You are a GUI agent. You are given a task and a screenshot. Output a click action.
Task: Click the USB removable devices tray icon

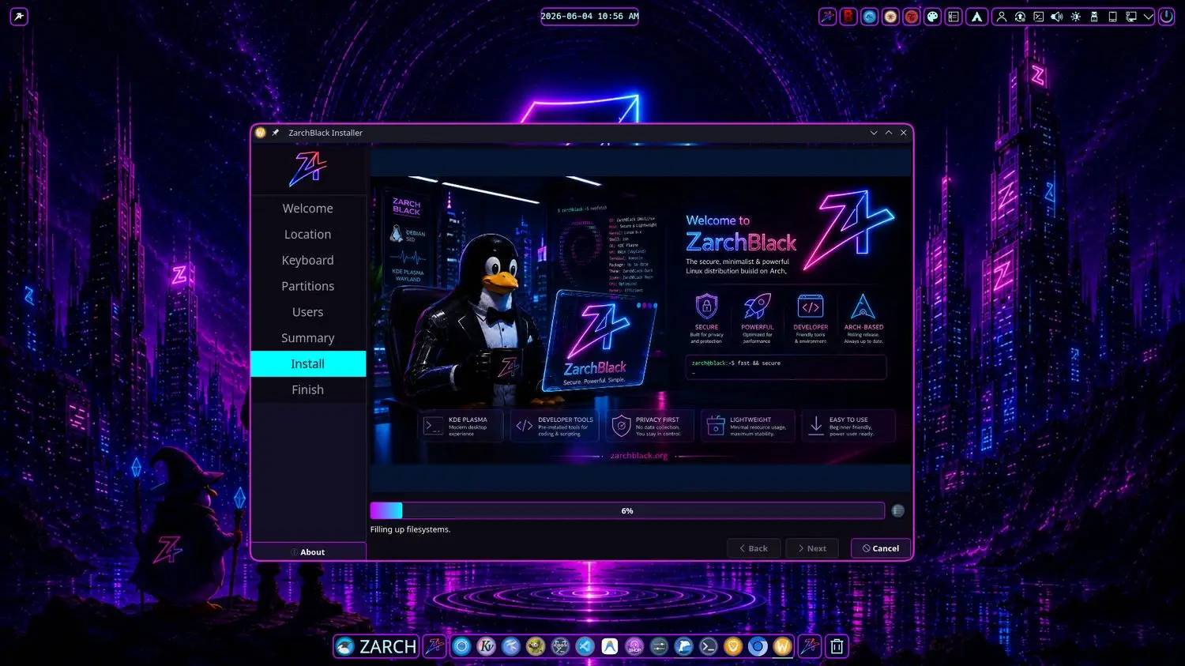[1094, 17]
